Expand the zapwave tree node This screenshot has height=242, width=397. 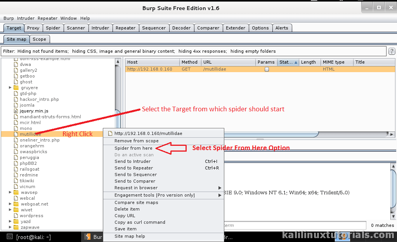pyautogui.click(x=10, y=227)
